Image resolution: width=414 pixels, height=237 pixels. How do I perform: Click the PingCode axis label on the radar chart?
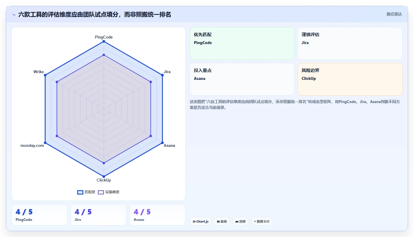point(103,37)
